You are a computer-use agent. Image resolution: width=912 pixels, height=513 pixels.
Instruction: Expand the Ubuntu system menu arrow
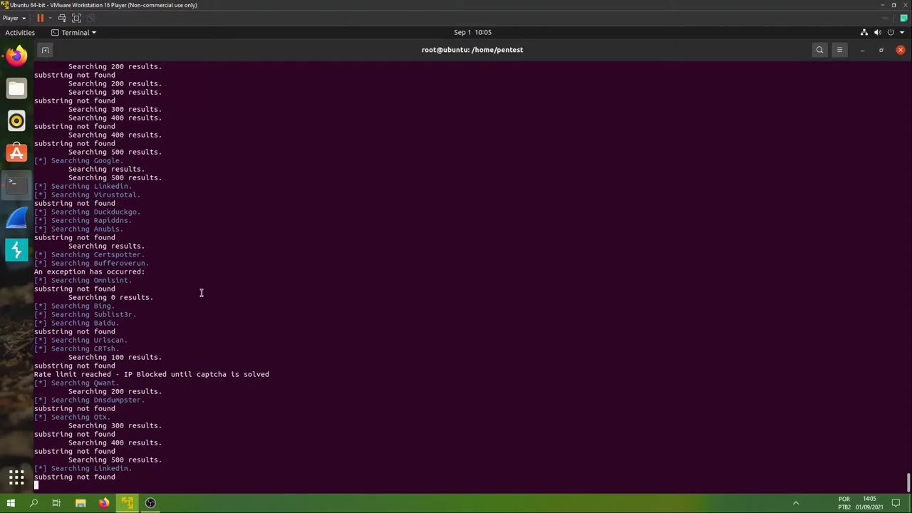pyautogui.click(x=901, y=32)
